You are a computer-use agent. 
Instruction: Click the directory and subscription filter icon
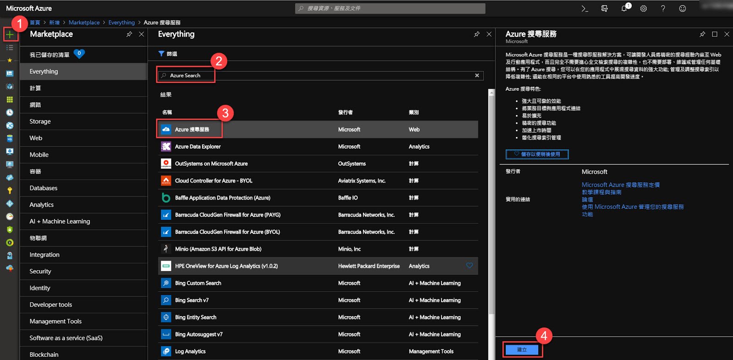point(604,8)
